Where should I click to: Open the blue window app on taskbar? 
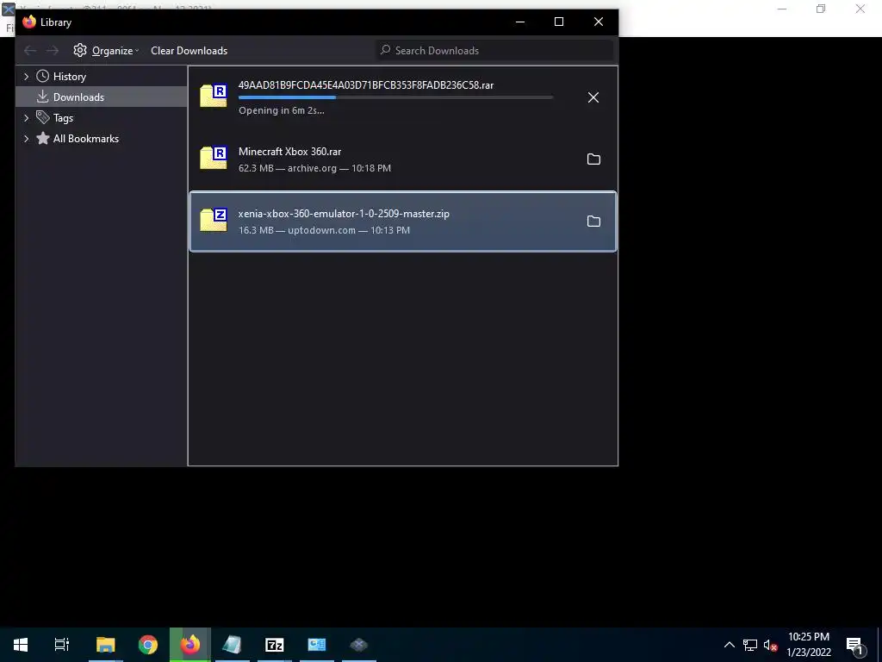click(x=317, y=645)
